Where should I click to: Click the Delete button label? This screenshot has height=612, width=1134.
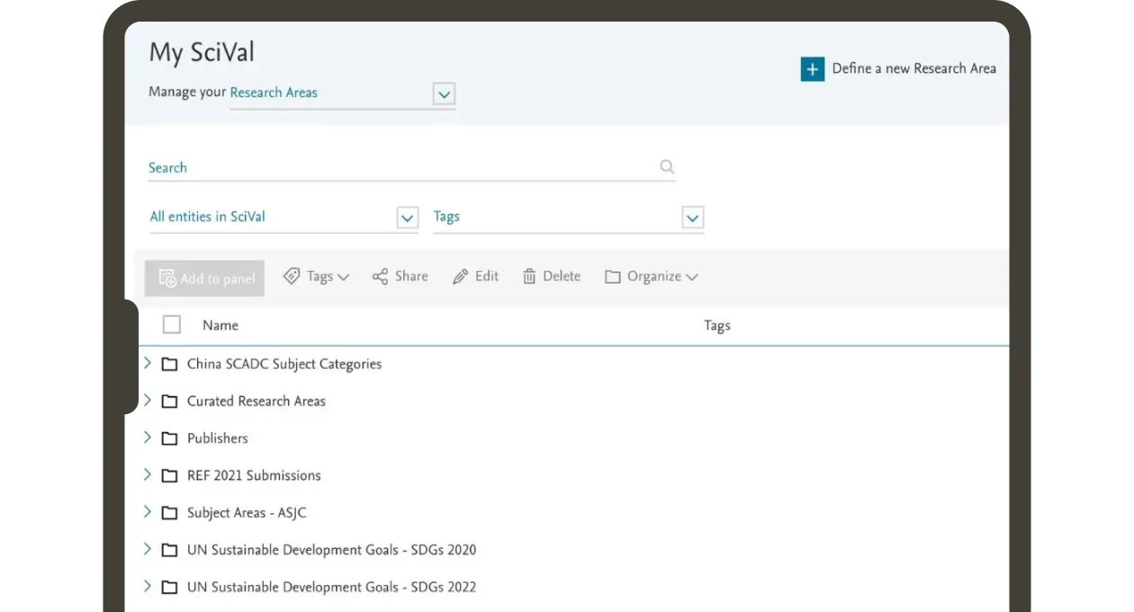pos(562,276)
